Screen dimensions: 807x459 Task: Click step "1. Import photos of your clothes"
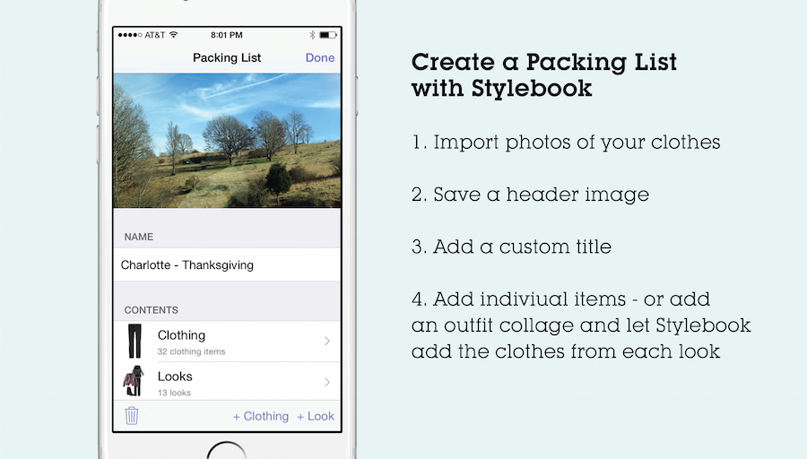[x=566, y=142]
